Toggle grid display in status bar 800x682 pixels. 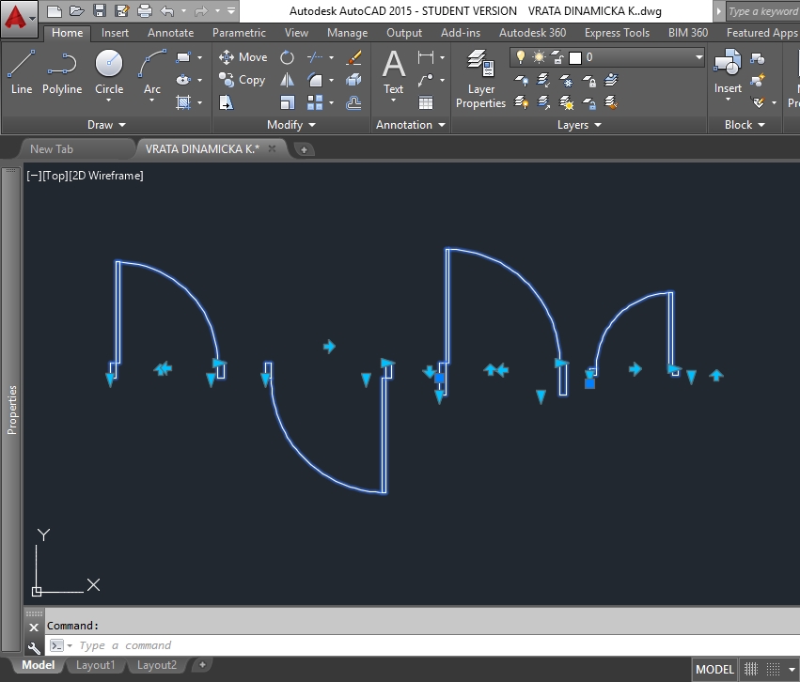[x=752, y=670]
